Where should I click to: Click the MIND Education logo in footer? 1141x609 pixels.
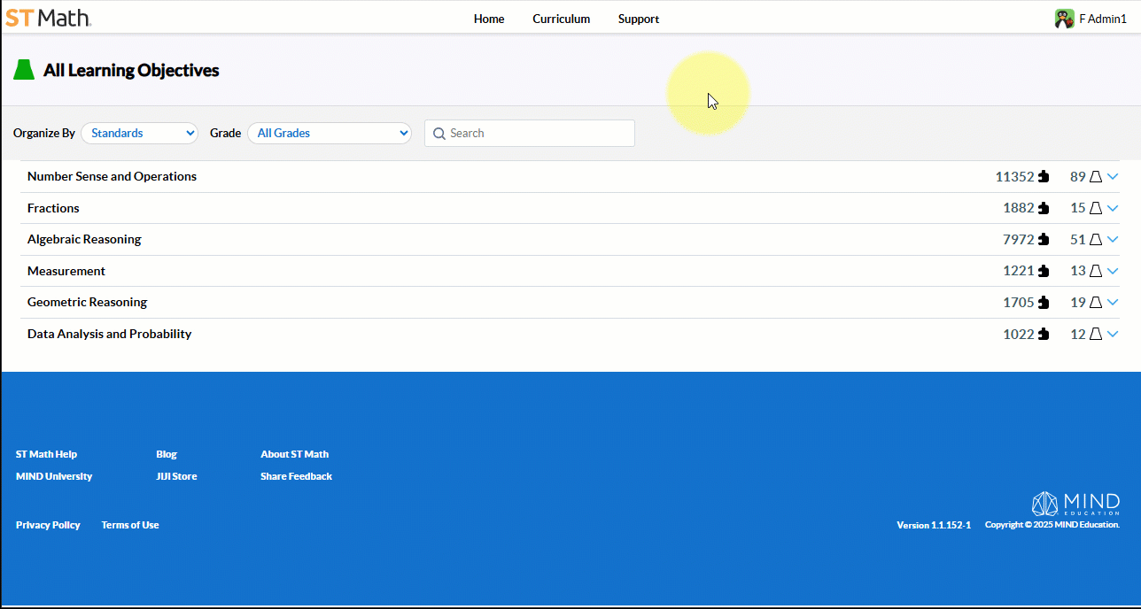(1075, 504)
